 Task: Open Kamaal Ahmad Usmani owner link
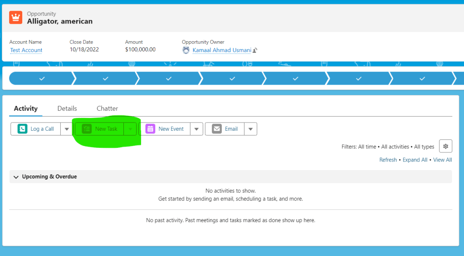(x=222, y=50)
